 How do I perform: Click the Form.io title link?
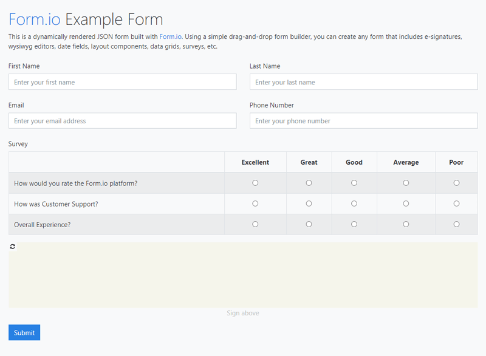click(x=35, y=19)
